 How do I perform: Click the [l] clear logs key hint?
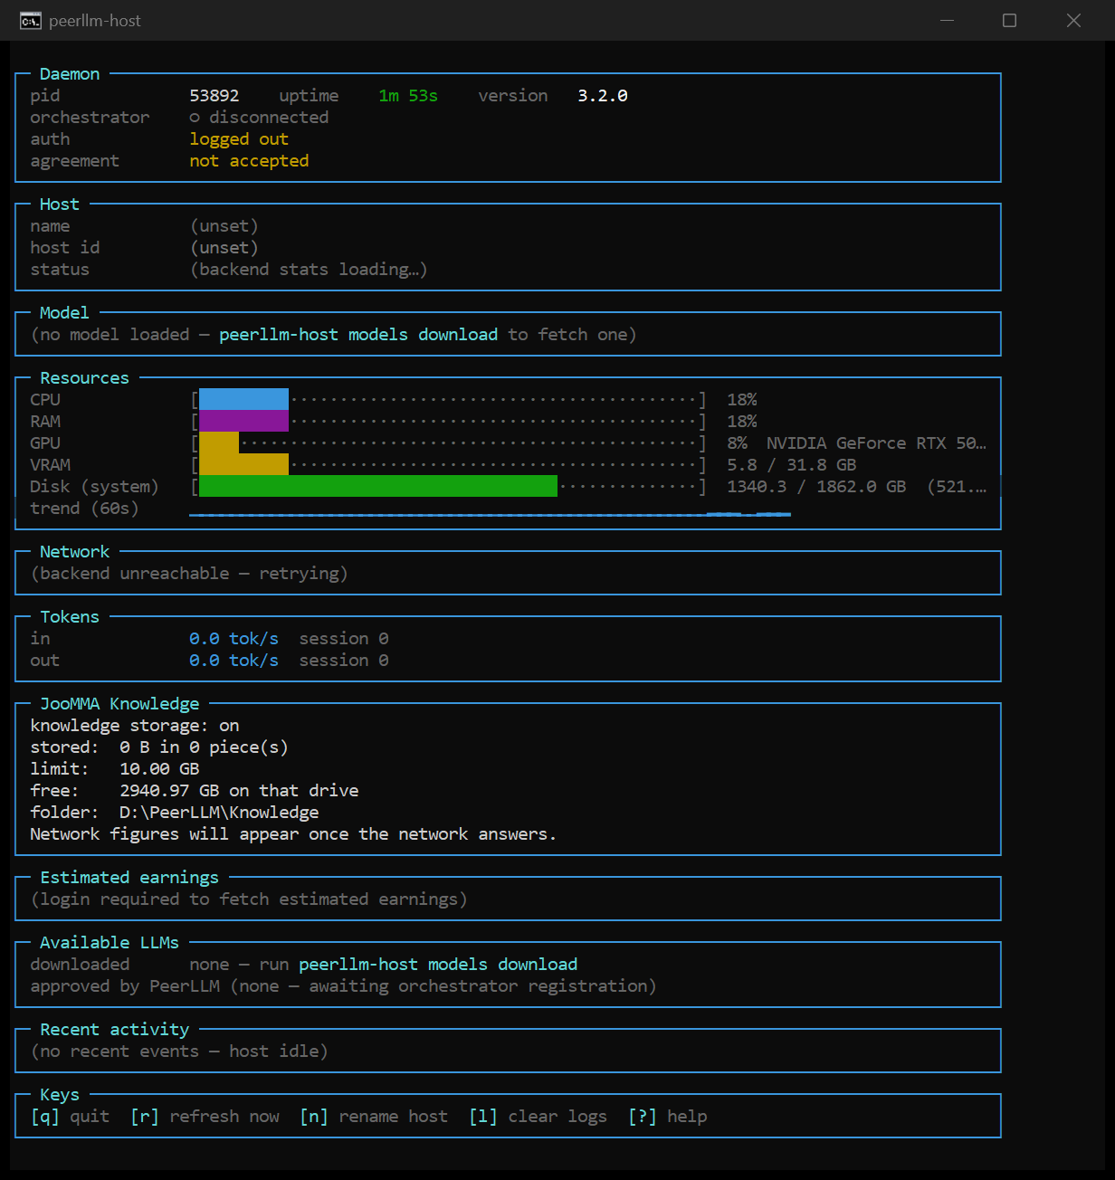point(538,1117)
